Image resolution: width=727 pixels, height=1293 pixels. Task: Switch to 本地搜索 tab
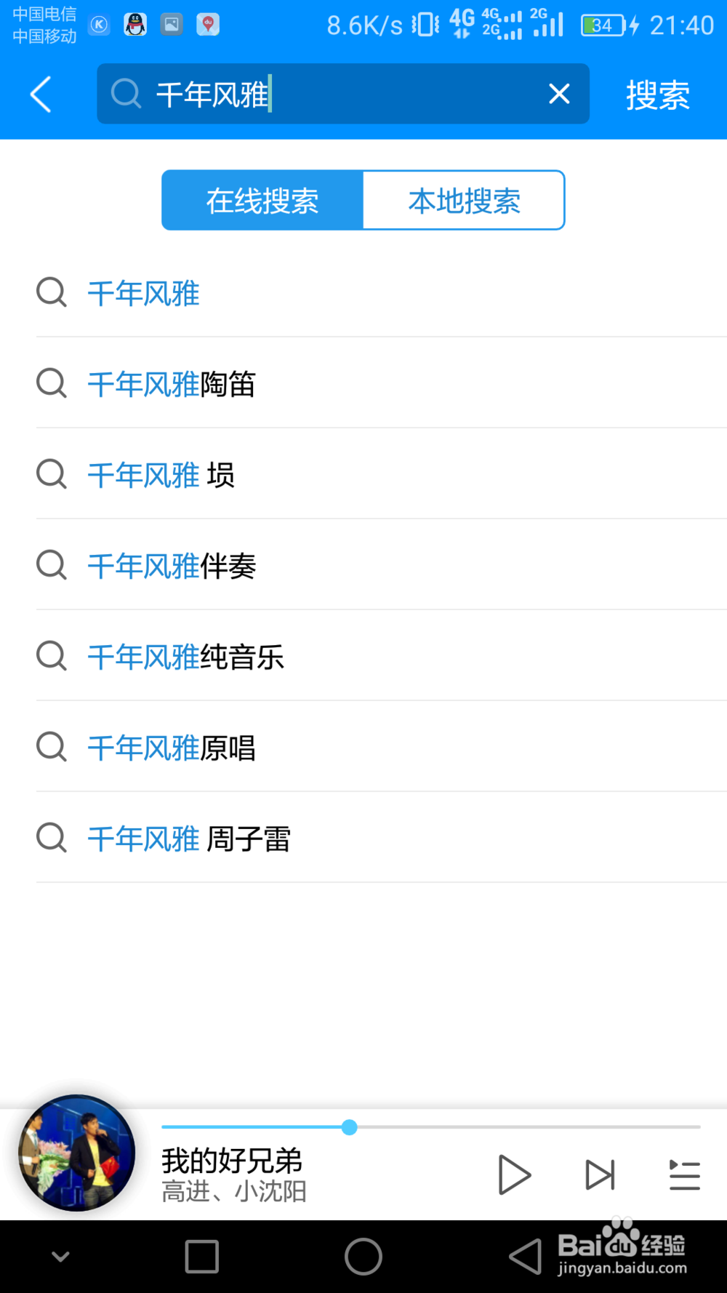click(x=464, y=201)
